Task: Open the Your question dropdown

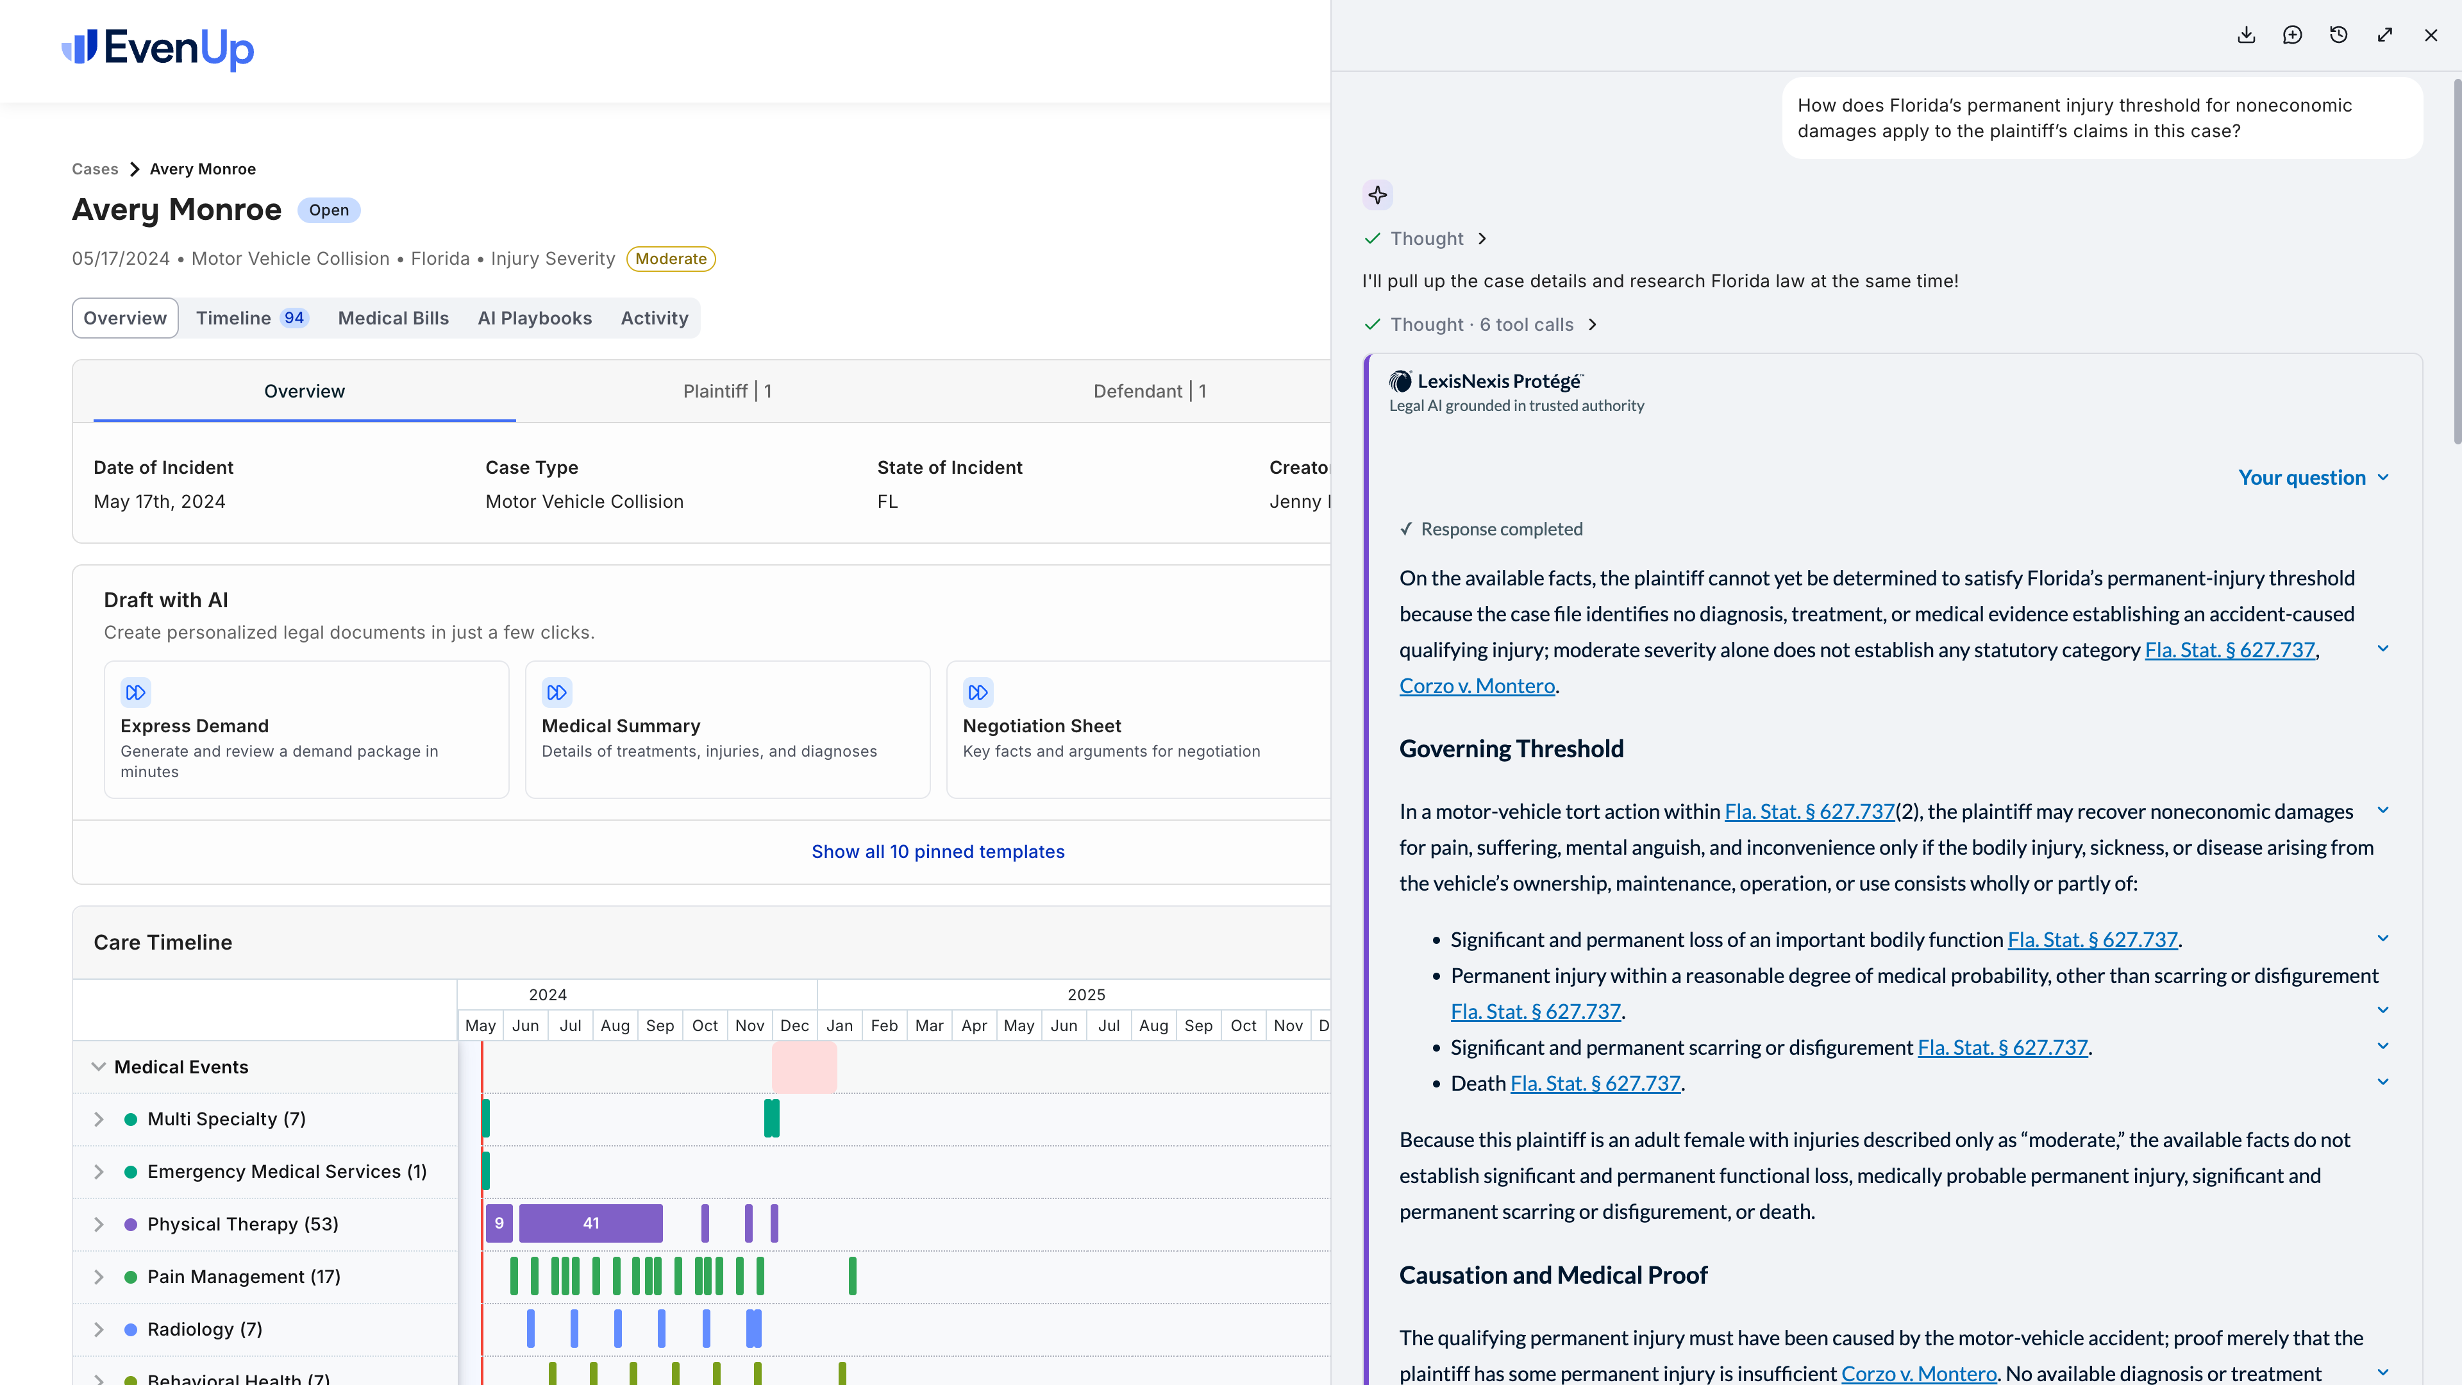Action: point(2313,478)
